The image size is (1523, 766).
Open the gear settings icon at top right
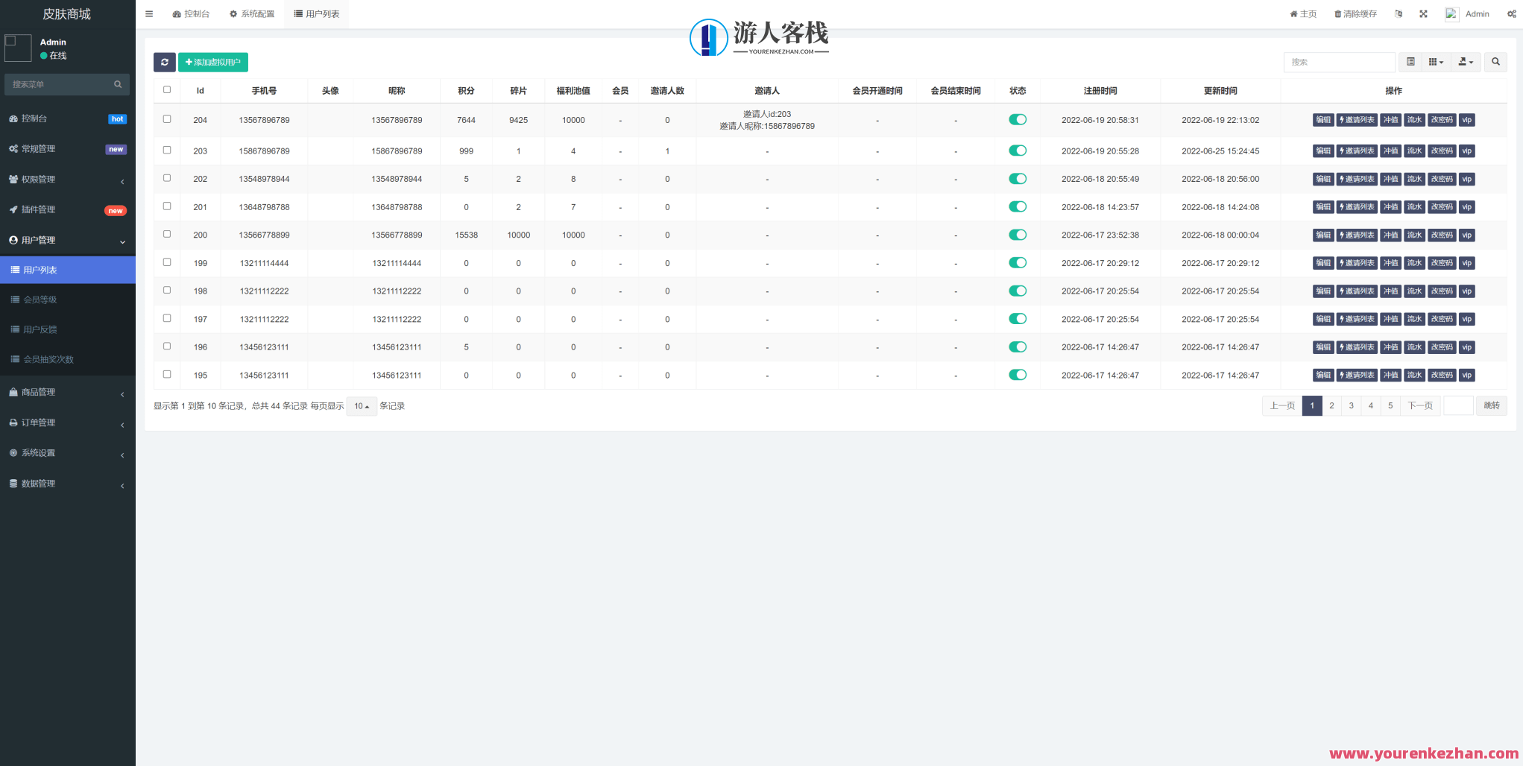point(1512,13)
